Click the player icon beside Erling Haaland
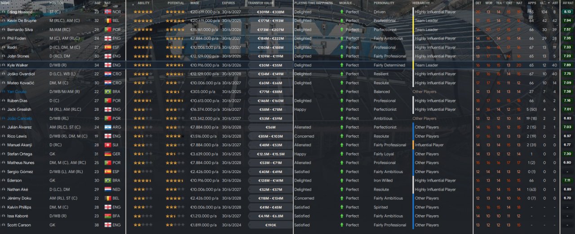Image resolution: width=575 pixels, height=234 pixels. coord(4,12)
